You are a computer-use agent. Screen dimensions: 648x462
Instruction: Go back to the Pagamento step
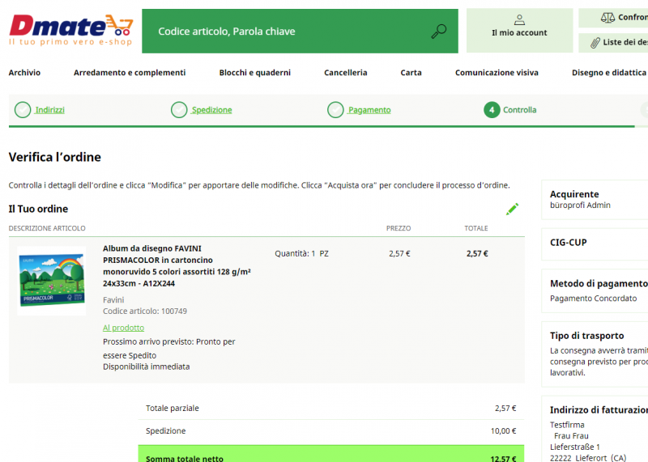click(369, 110)
